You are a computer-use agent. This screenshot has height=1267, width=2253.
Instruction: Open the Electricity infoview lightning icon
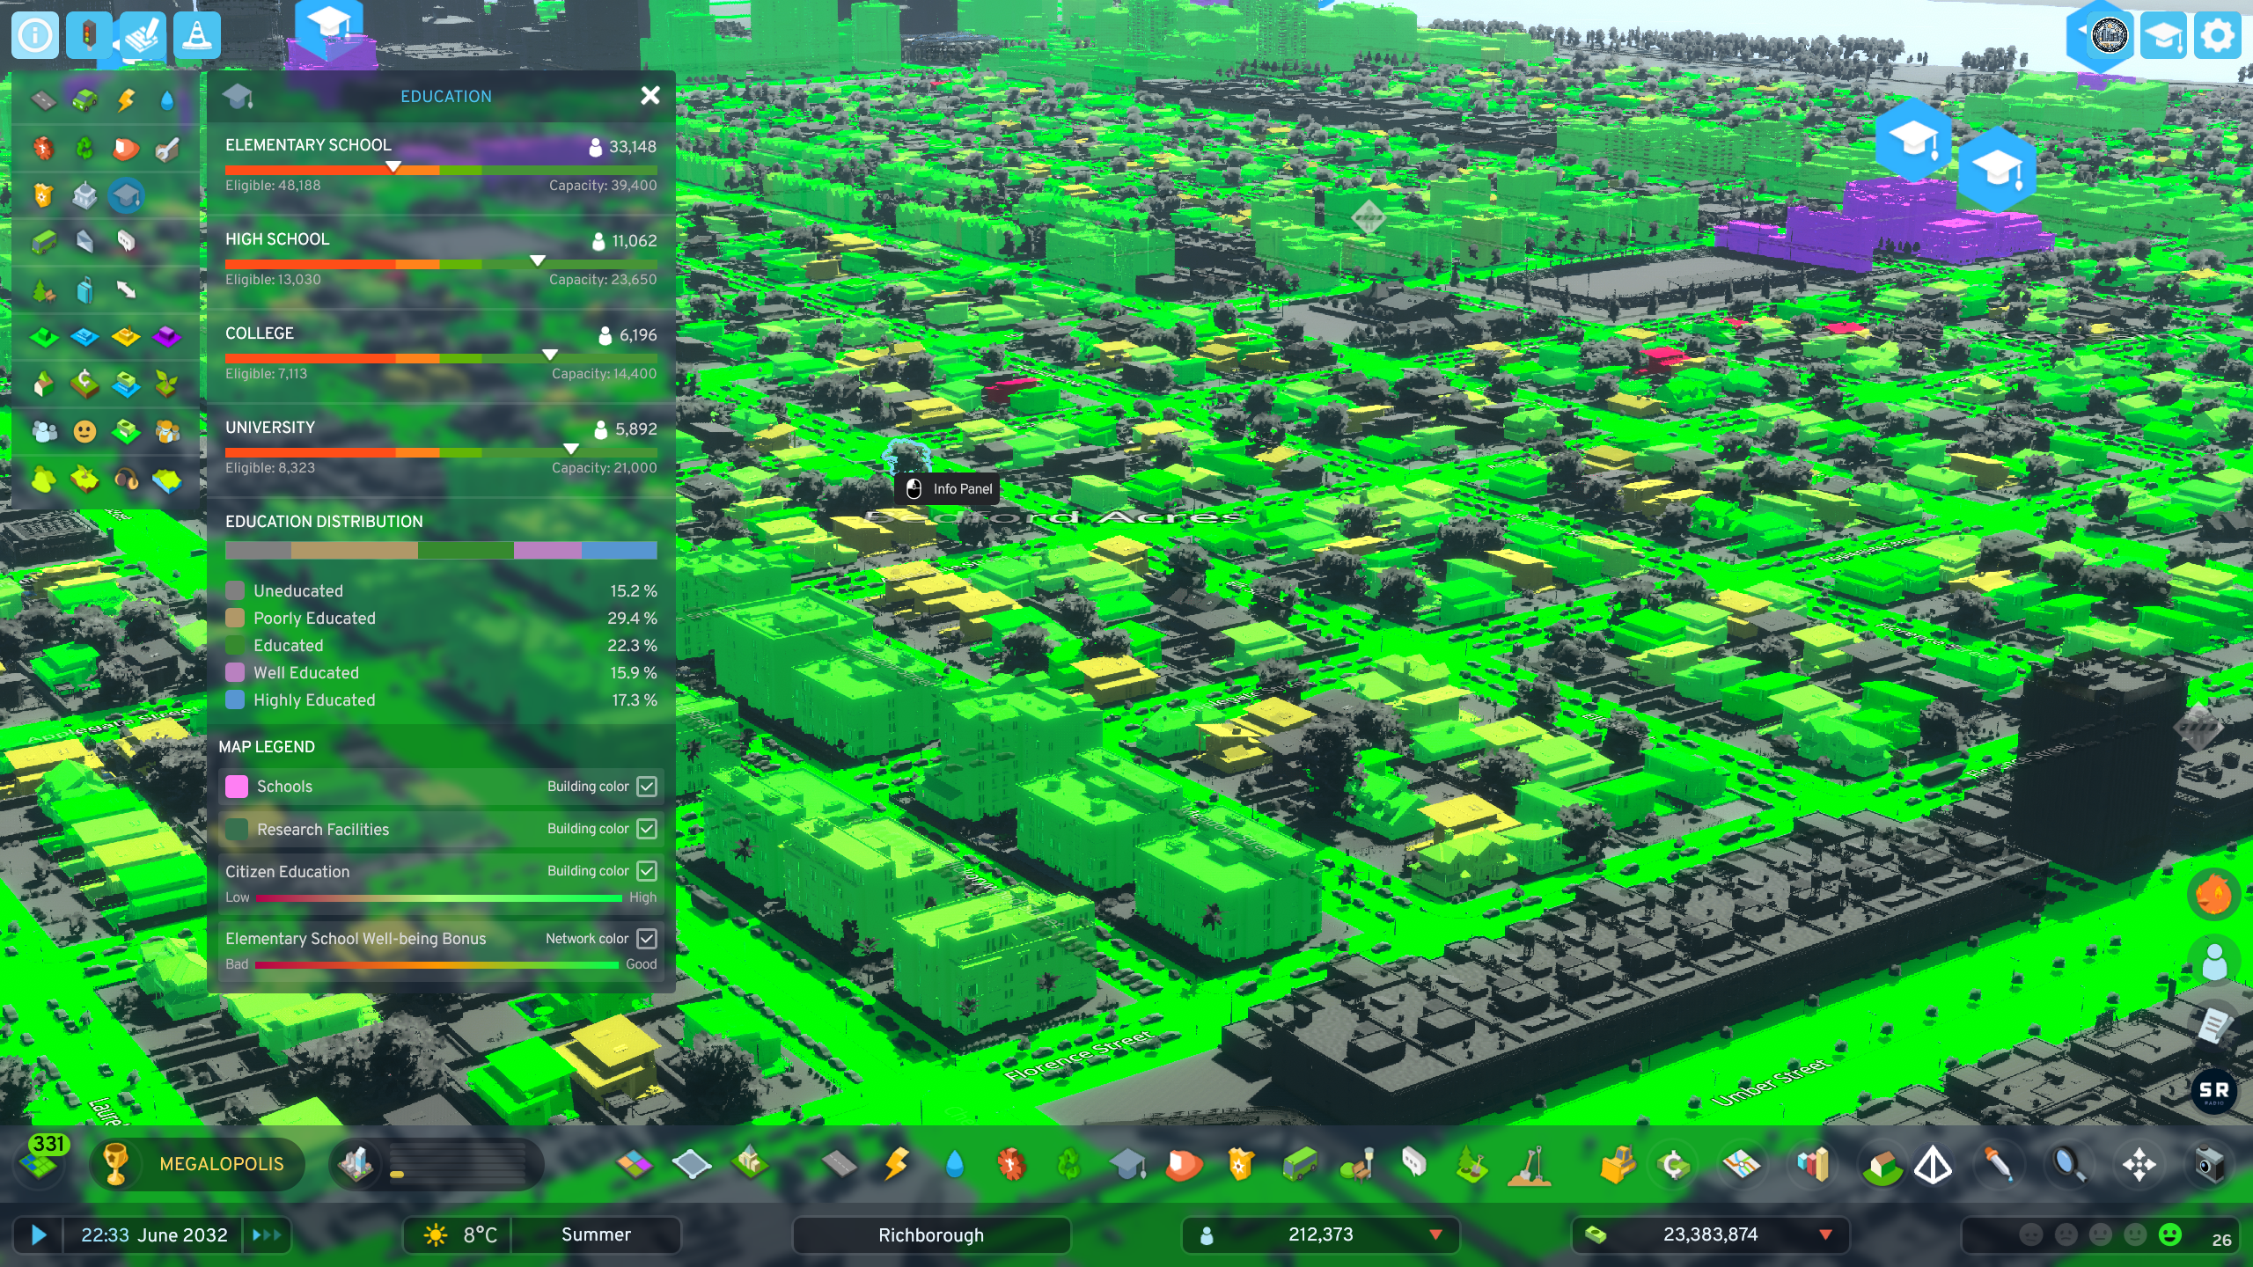(x=126, y=101)
